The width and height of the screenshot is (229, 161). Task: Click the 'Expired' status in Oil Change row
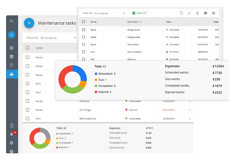tap(131, 110)
